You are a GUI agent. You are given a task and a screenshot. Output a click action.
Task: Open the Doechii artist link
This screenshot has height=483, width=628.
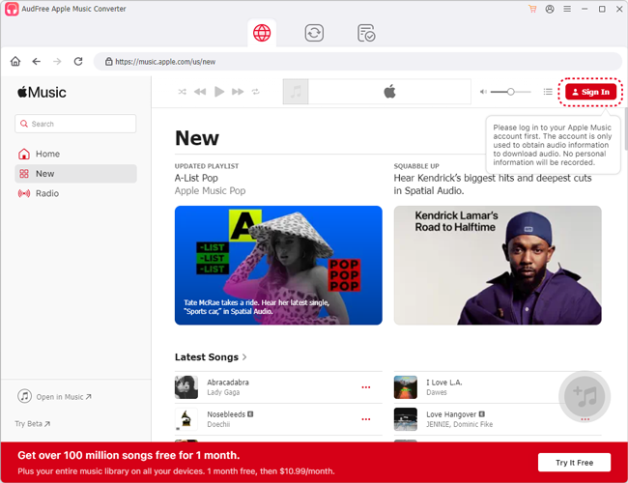pyautogui.click(x=218, y=424)
